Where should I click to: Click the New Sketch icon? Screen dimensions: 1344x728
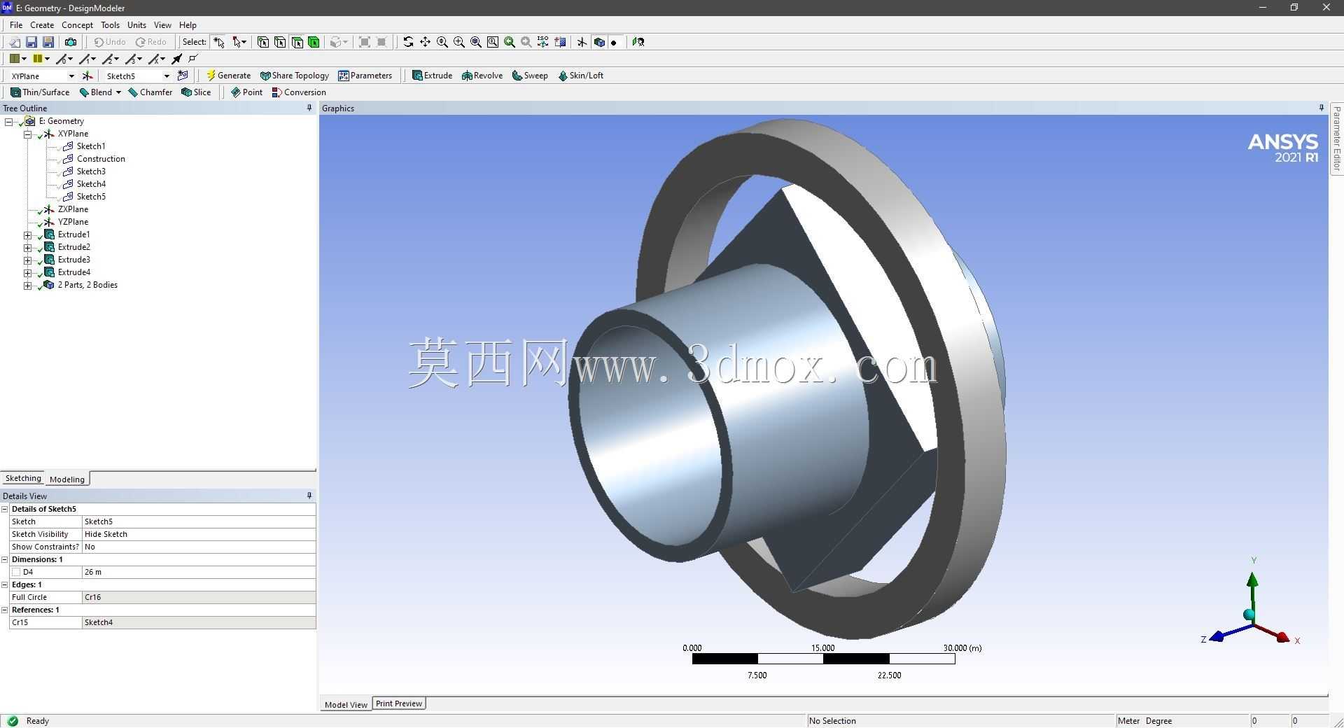coord(183,76)
